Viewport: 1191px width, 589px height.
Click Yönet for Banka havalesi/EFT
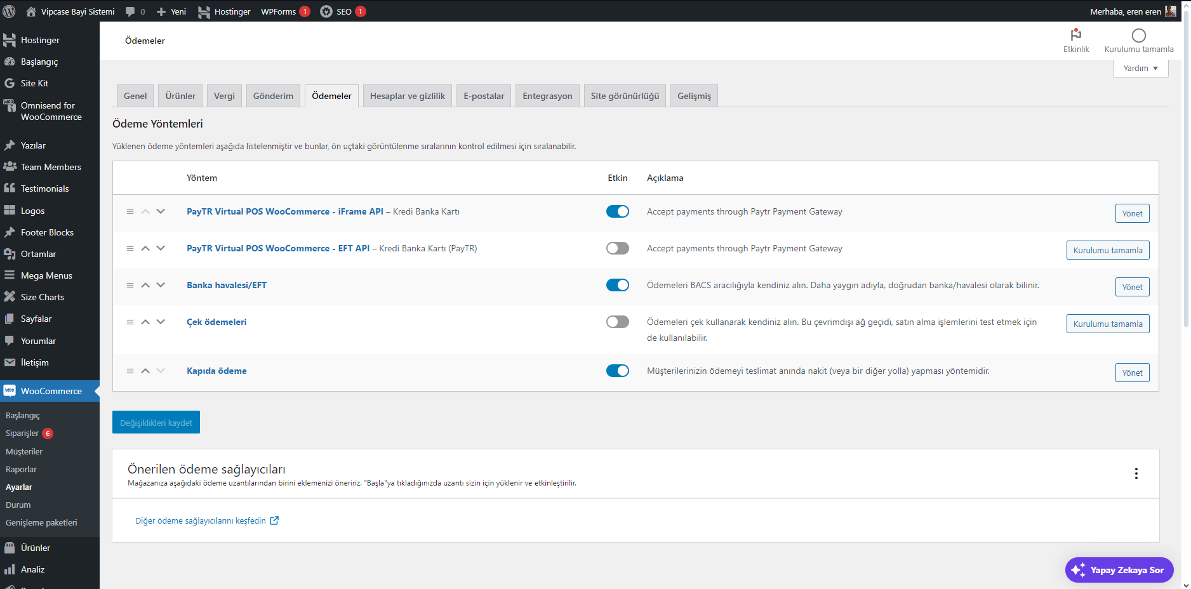pos(1132,287)
